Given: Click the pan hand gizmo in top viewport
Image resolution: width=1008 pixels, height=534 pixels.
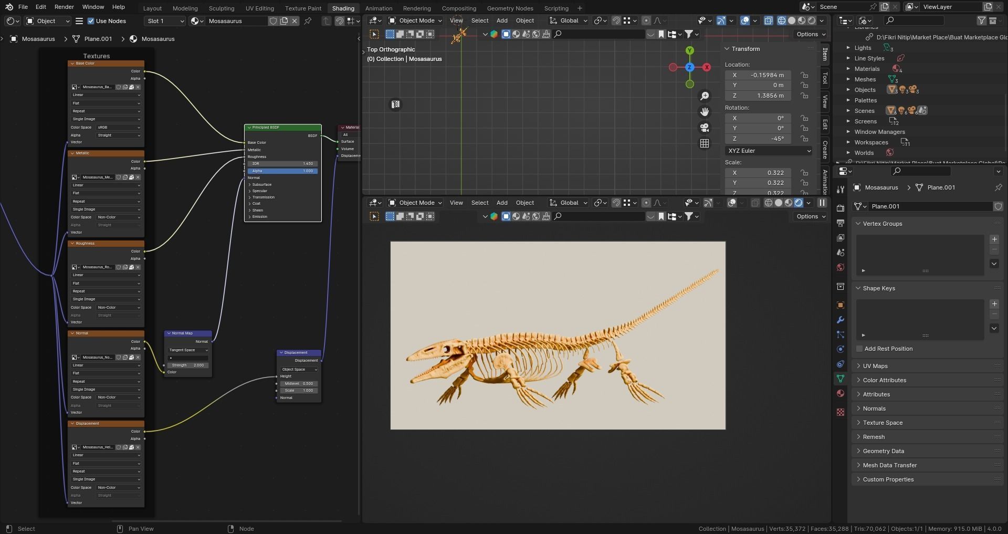Looking at the screenshot, I should coord(705,112).
